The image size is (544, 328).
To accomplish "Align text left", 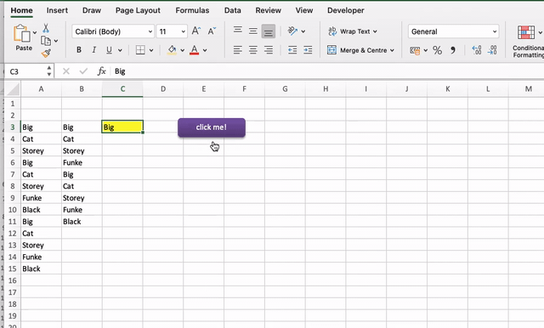I will [238, 50].
